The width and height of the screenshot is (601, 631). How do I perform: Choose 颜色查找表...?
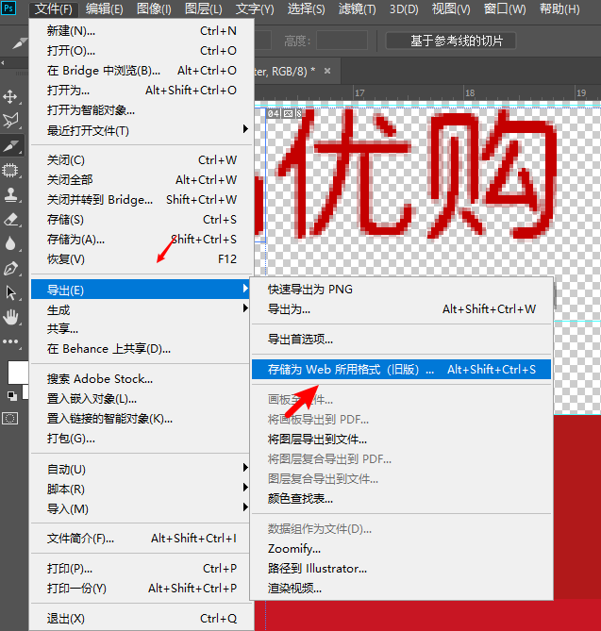coord(401,499)
